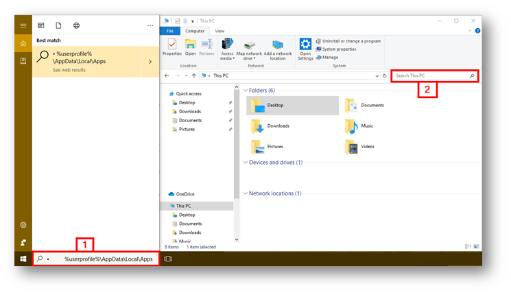Open the File tab
The image size is (511, 295).
170,31
